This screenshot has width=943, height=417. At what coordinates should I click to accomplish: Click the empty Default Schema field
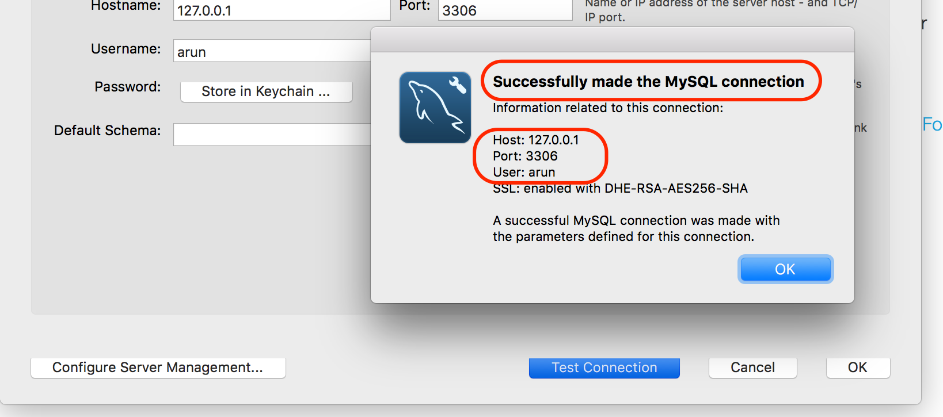tap(271, 135)
